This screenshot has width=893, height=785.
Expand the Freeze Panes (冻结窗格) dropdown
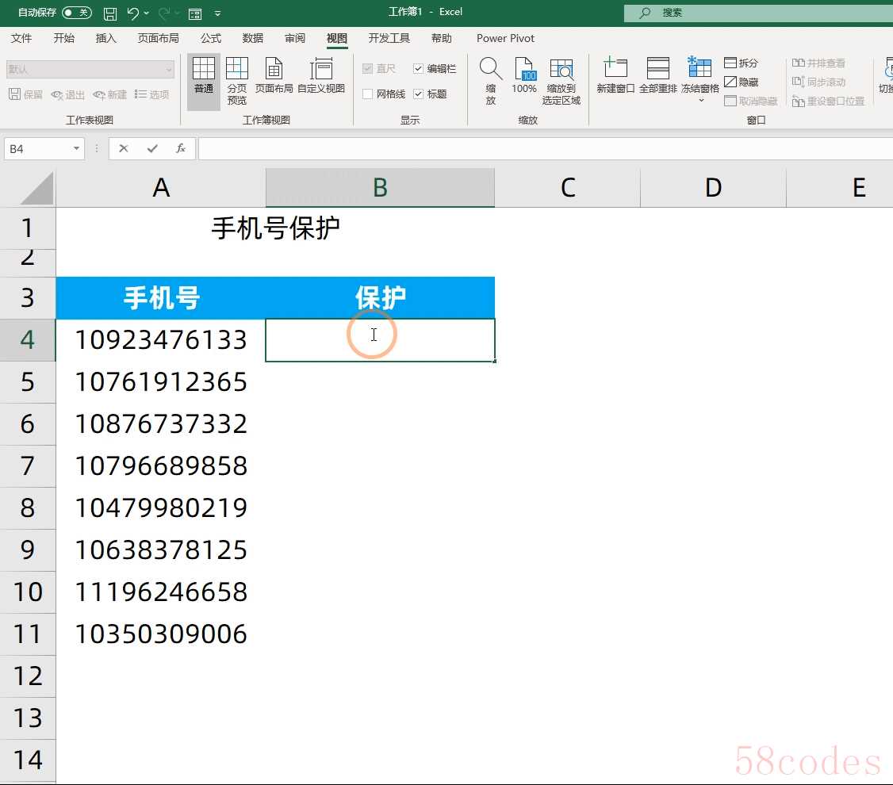[700, 100]
